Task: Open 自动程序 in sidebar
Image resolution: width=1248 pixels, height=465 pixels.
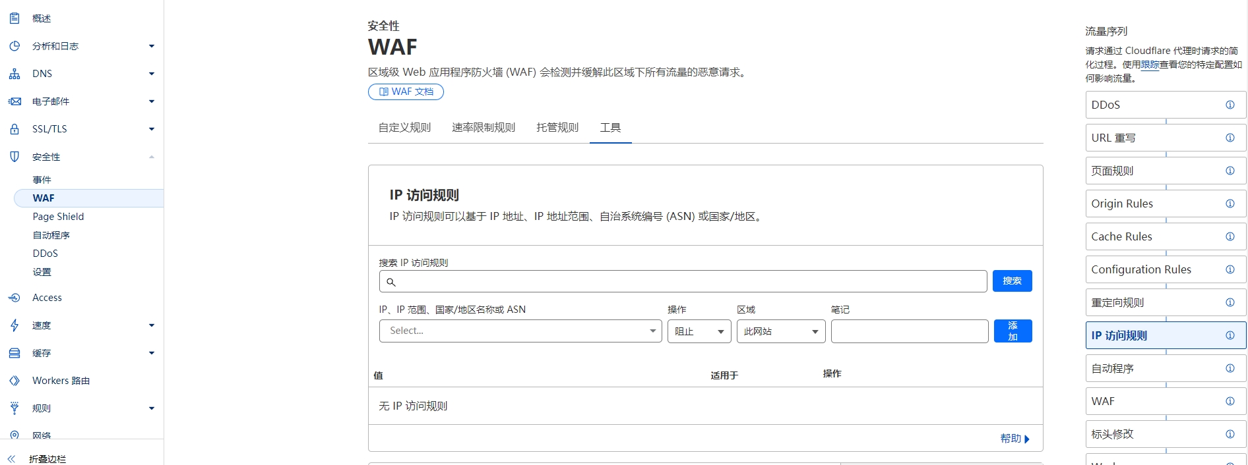Action: (51, 235)
